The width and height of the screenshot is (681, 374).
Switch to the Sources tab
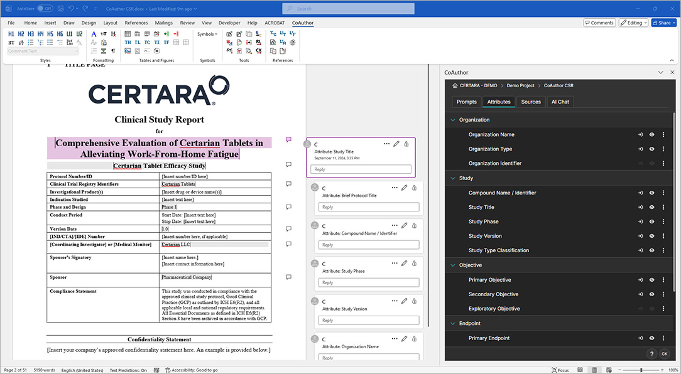[531, 102]
